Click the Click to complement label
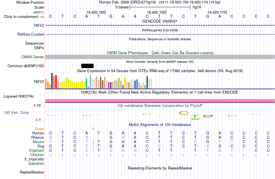Image resolution: width=275 pixels, height=179 pixels. [x=24, y=17]
